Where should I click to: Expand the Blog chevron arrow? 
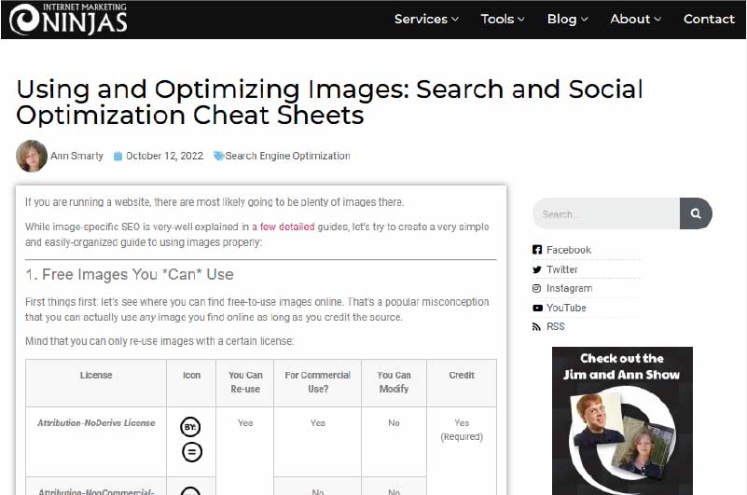585,19
